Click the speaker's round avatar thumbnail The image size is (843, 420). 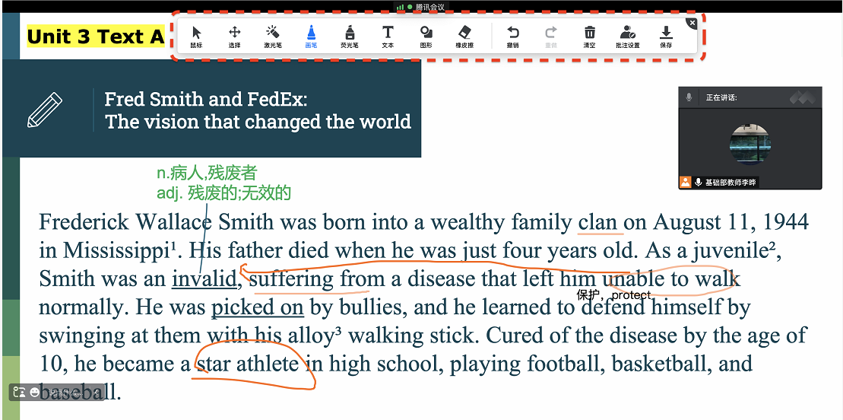750,145
